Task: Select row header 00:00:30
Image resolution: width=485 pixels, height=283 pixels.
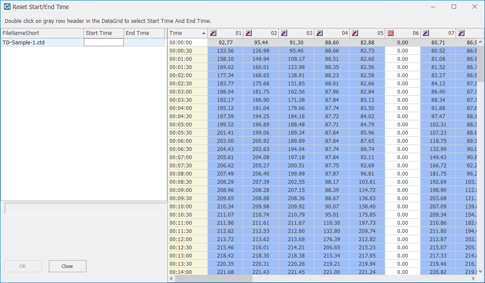Action: 188,50
